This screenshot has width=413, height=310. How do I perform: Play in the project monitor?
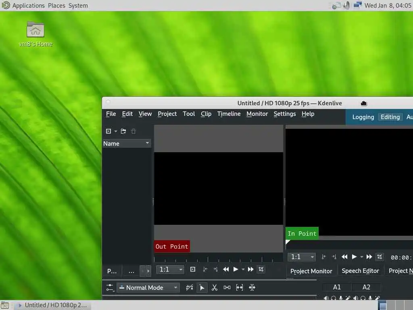[x=355, y=257]
